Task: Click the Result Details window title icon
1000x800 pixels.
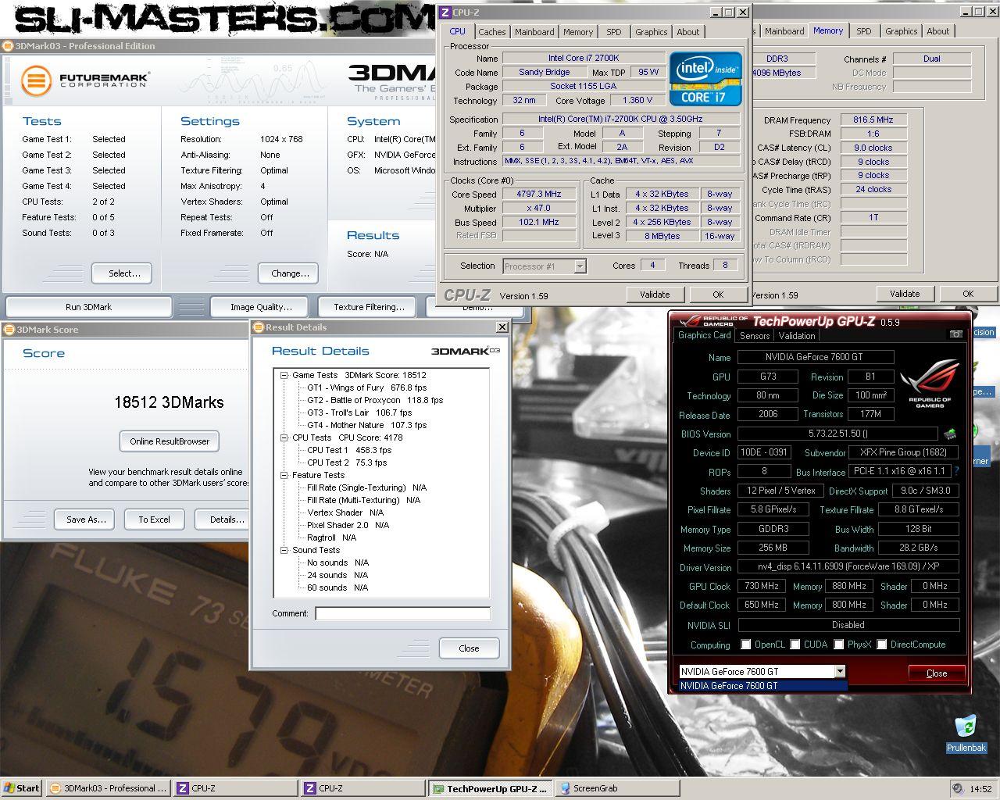Action: [x=258, y=327]
